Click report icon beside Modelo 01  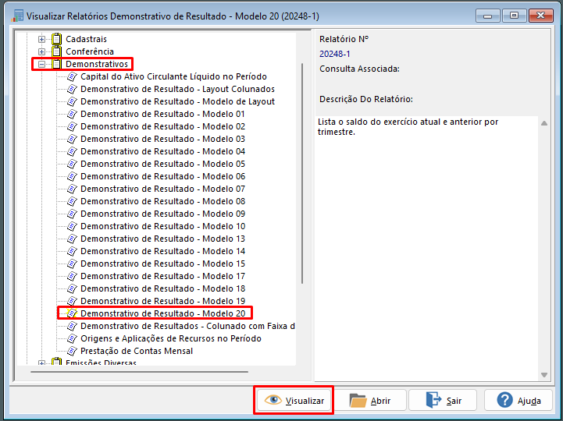coord(72,114)
